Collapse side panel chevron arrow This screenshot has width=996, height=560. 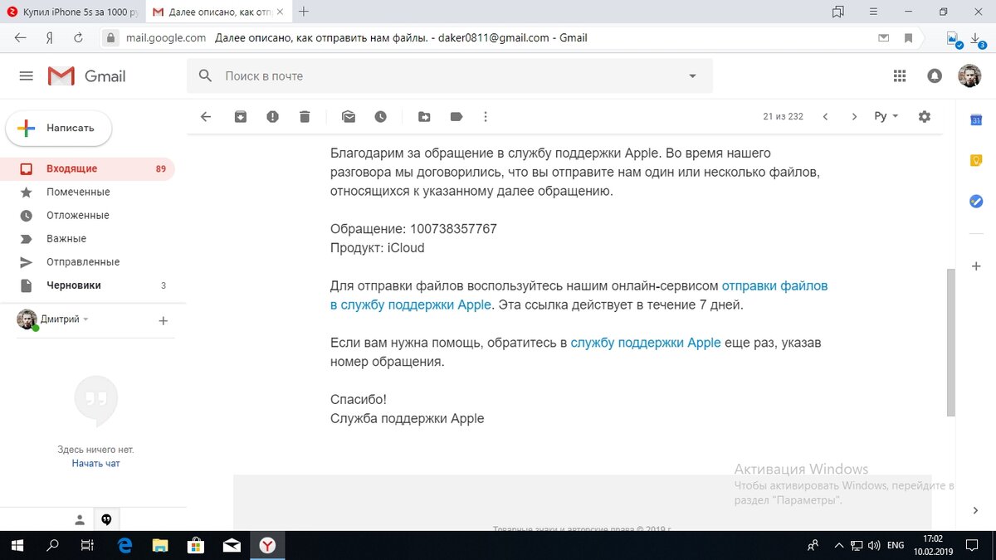point(976,510)
